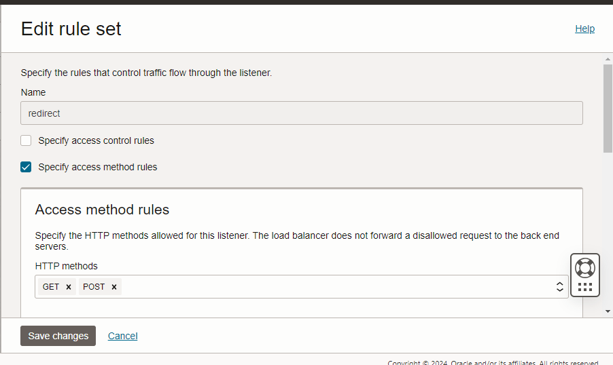Select the GET method chip
Viewport: 613px width, 365px height.
coord(51,287)
